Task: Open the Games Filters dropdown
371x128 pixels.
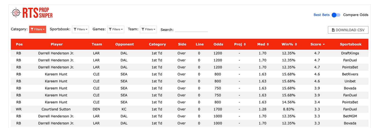Action: tap(116, 29)
